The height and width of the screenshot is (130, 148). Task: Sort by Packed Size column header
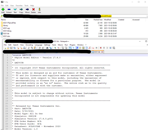(x=98, y=20)
